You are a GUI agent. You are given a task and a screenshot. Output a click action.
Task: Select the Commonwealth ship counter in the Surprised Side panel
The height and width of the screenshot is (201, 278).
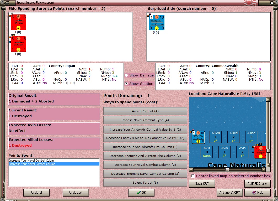tap(157, 22)
